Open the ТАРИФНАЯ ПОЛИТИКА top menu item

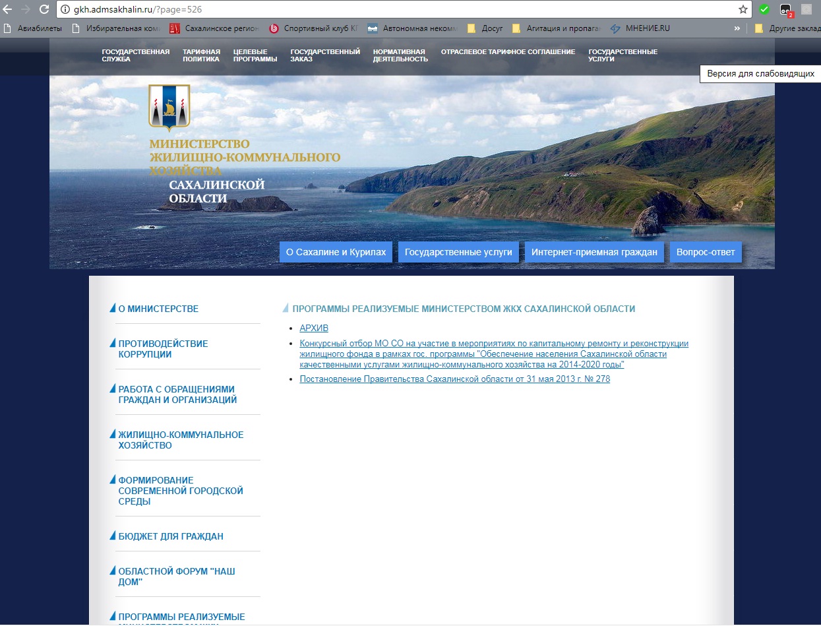coord(201,55)
